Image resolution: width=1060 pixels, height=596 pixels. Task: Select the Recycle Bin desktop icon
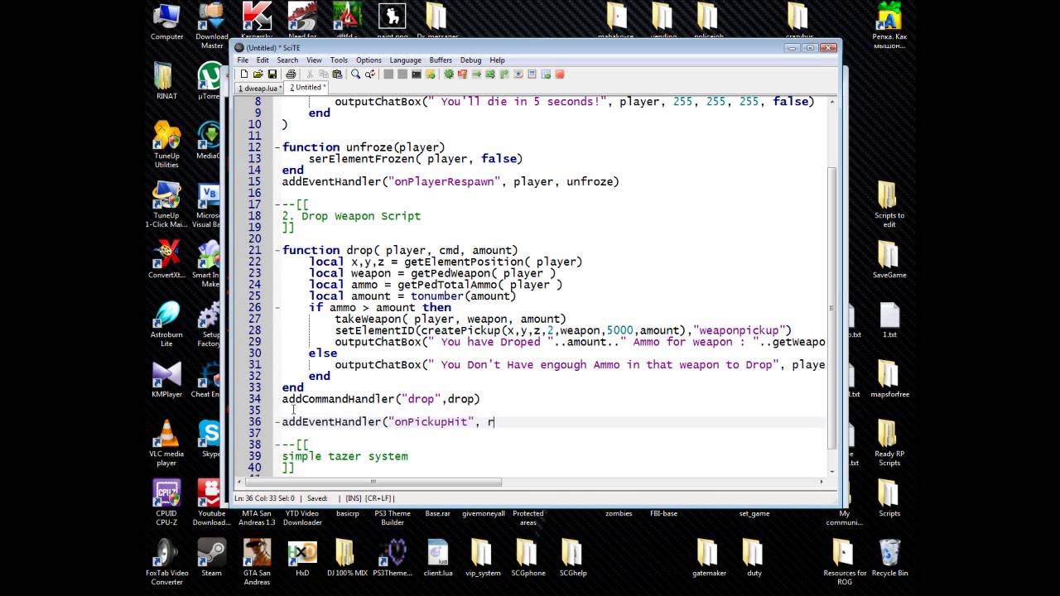point(889,557)
